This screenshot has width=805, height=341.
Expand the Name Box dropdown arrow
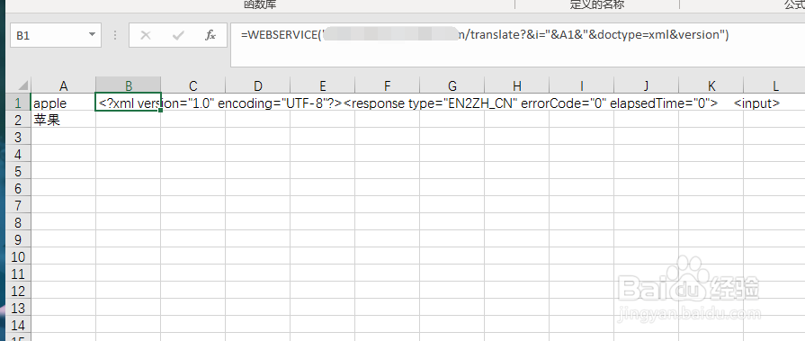tap(92, 35)
